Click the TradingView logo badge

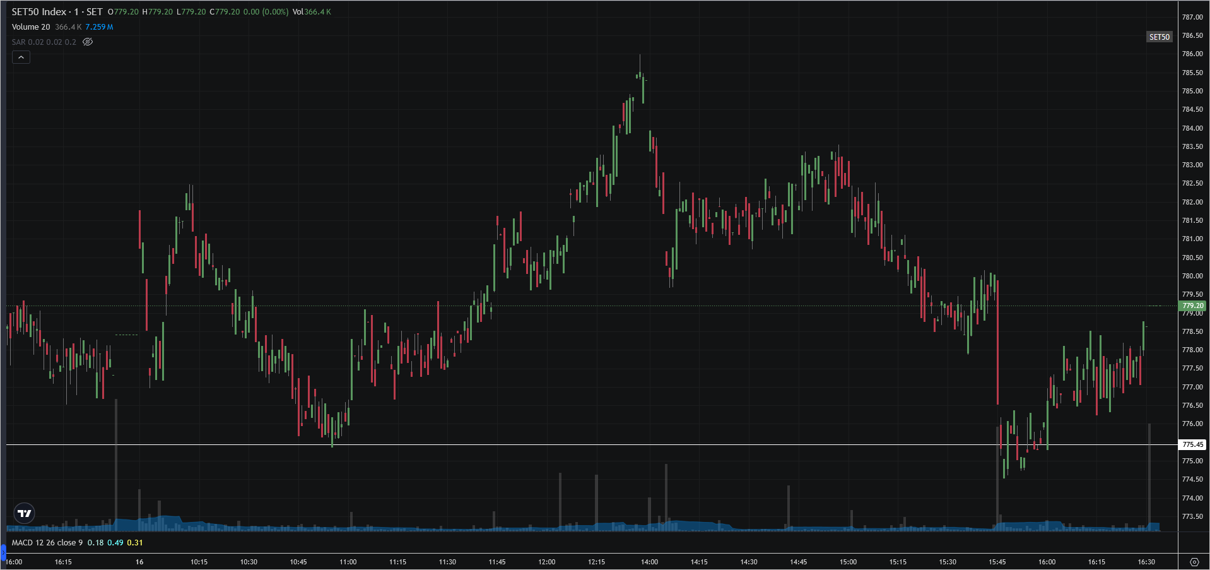tap(25, 513)
